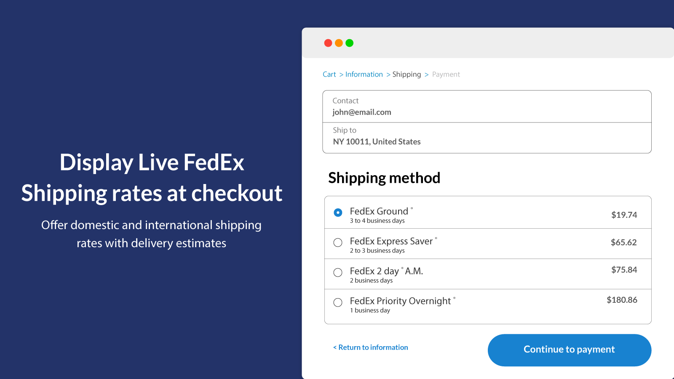Click the orange minimize window dot
This screenshot has height=379, width=674.
[x=339, y=43]
